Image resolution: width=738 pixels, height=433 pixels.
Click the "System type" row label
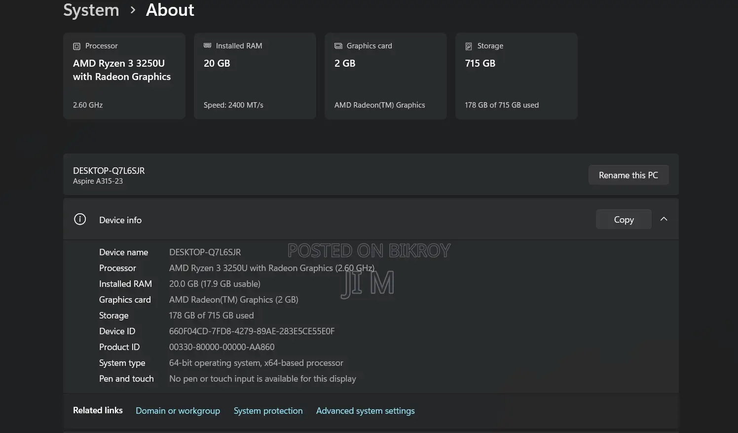[122, 363]
